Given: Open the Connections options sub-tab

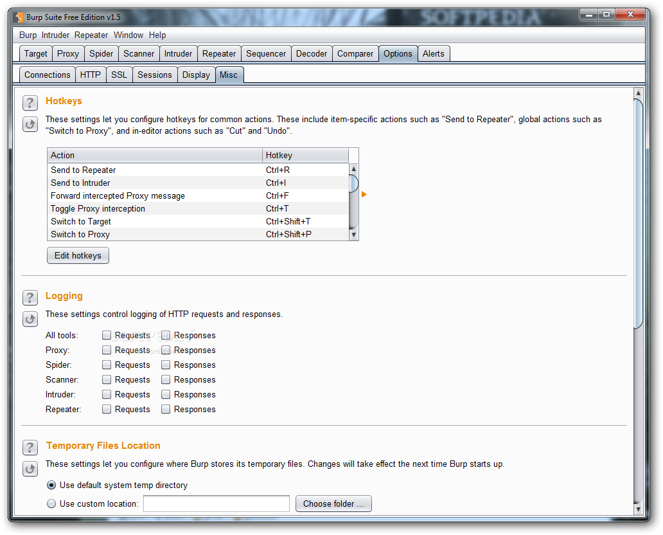Looking at the screenshot, I should tap(48, 75).
